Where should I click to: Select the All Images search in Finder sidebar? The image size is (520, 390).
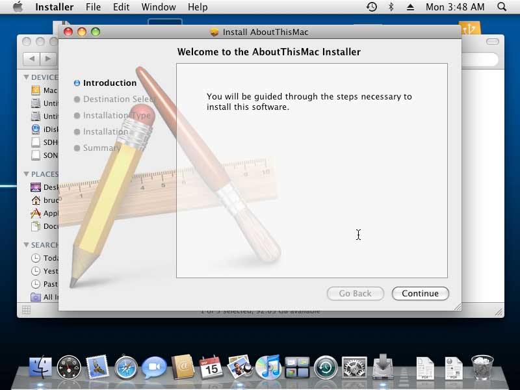click(44, 297)
